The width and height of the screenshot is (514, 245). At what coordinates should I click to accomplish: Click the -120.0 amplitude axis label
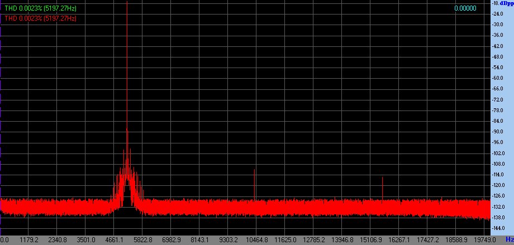pos(498,185)
